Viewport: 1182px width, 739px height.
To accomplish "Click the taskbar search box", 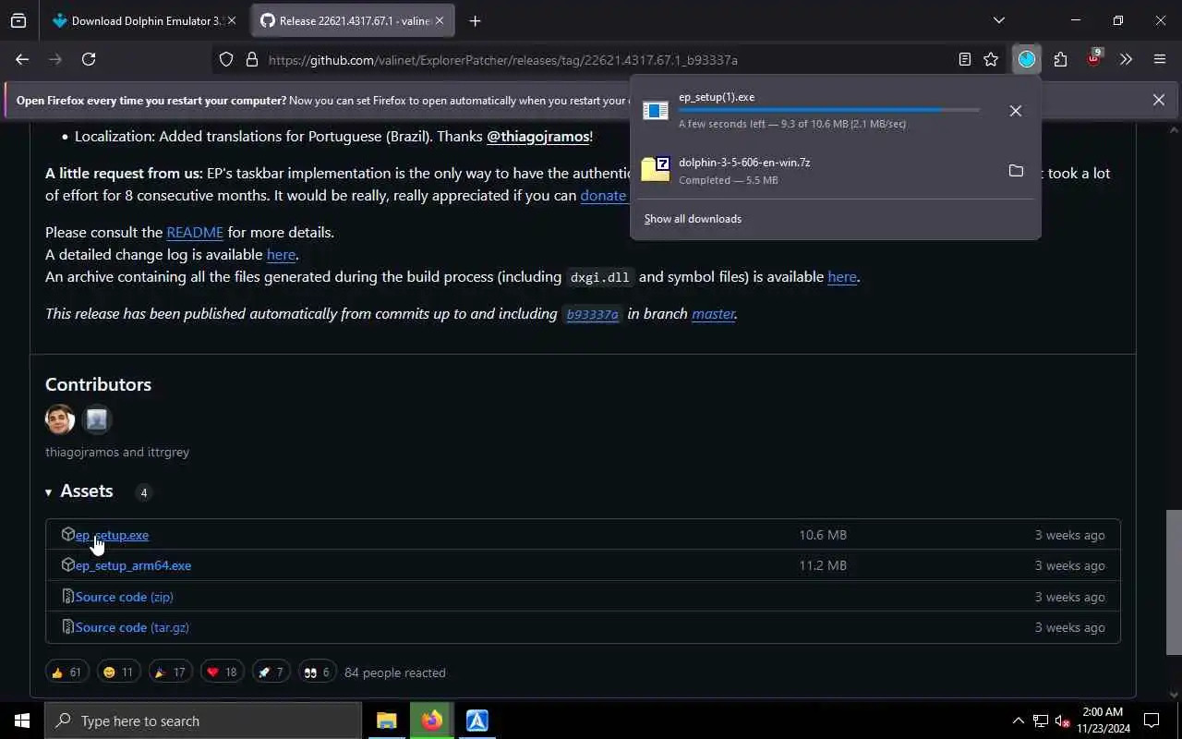I will coord(203,721).
